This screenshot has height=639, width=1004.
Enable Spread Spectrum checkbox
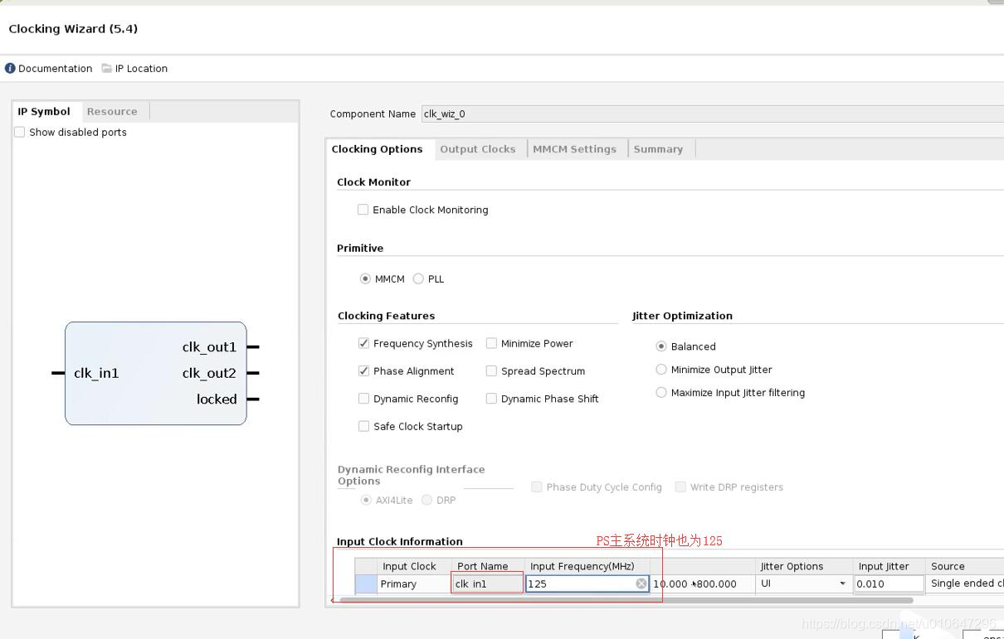491,370
